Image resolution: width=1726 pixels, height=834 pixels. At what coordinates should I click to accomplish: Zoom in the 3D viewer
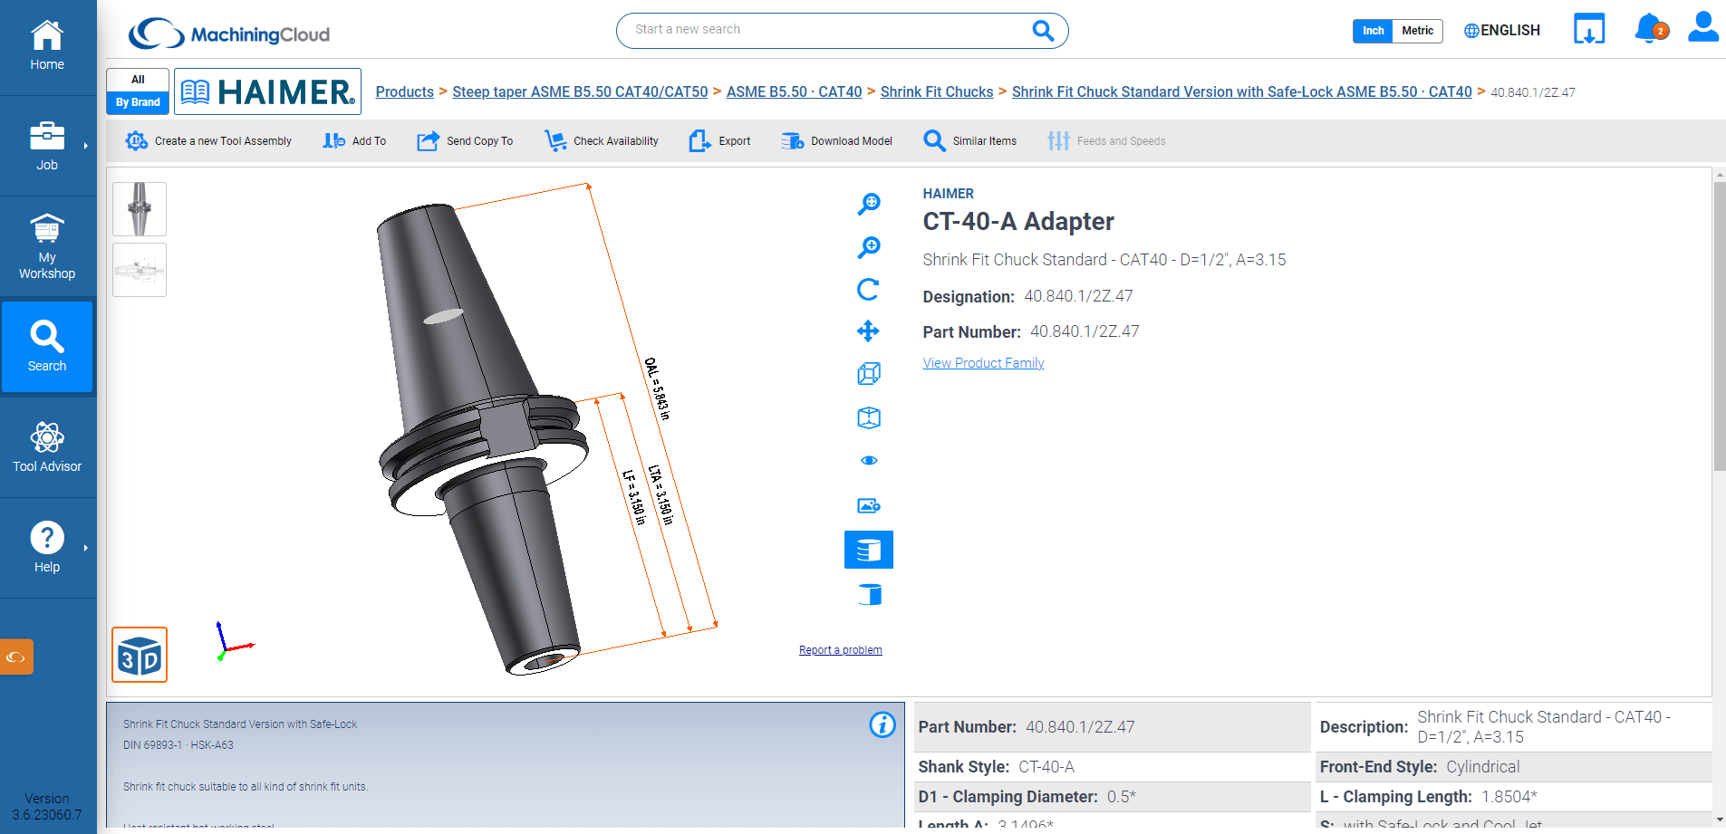(x=869, y=247)
